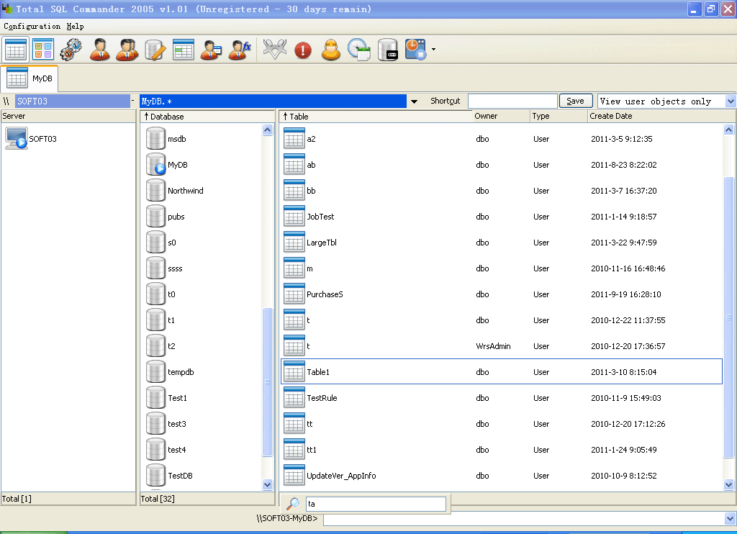Click database list scroll down arrow

click(x=268, y=484)
